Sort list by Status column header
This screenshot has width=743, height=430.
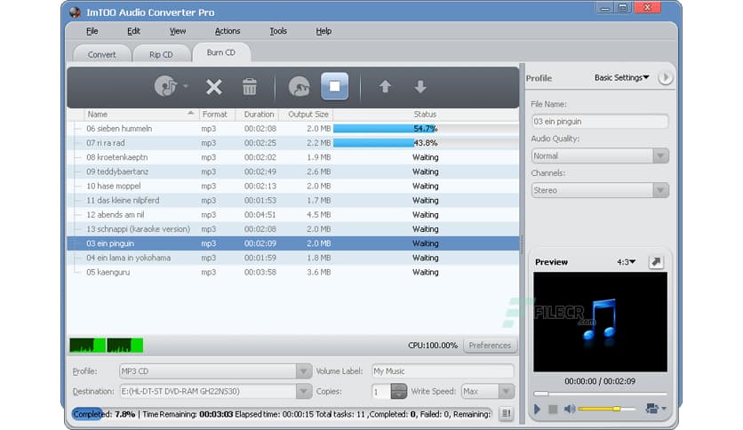point(425,114)
